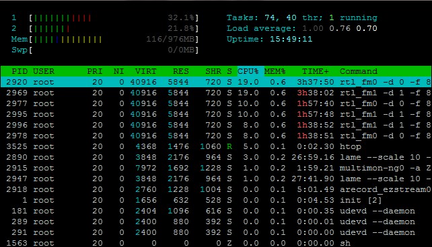The image size is (432, 247).
Task: Click the TIME+ column header
Action: [x=316, y=71]
